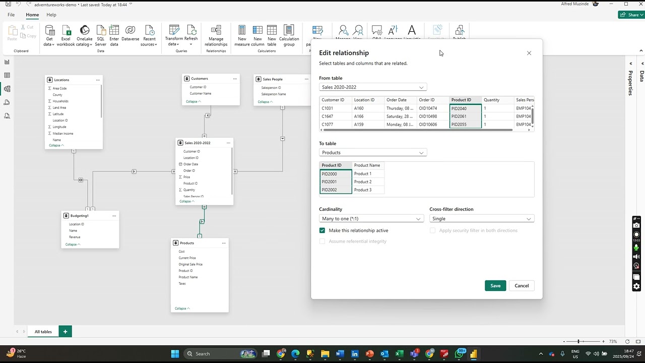Switch to Table view in left sidebar
The height and width of the screenshot is (363, 645).
point(7,75)
